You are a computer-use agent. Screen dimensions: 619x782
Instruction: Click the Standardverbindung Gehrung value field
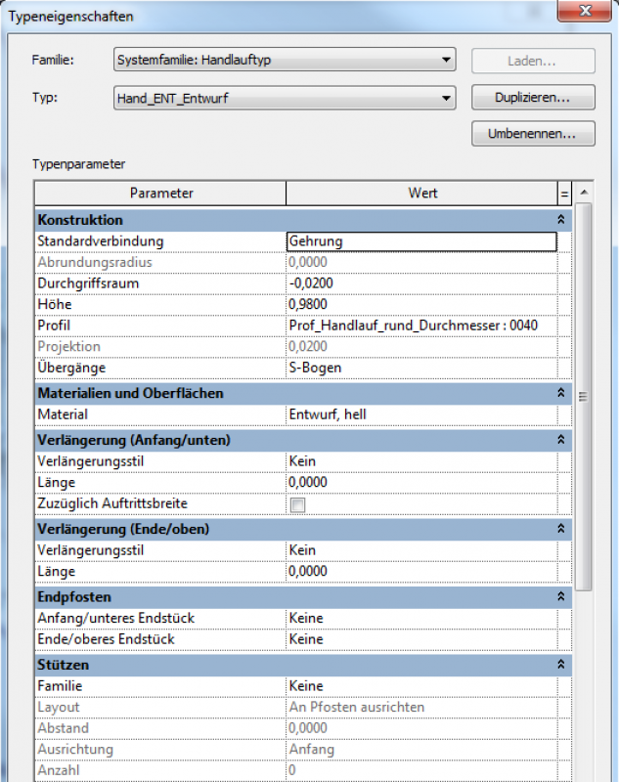pos(420,241)
